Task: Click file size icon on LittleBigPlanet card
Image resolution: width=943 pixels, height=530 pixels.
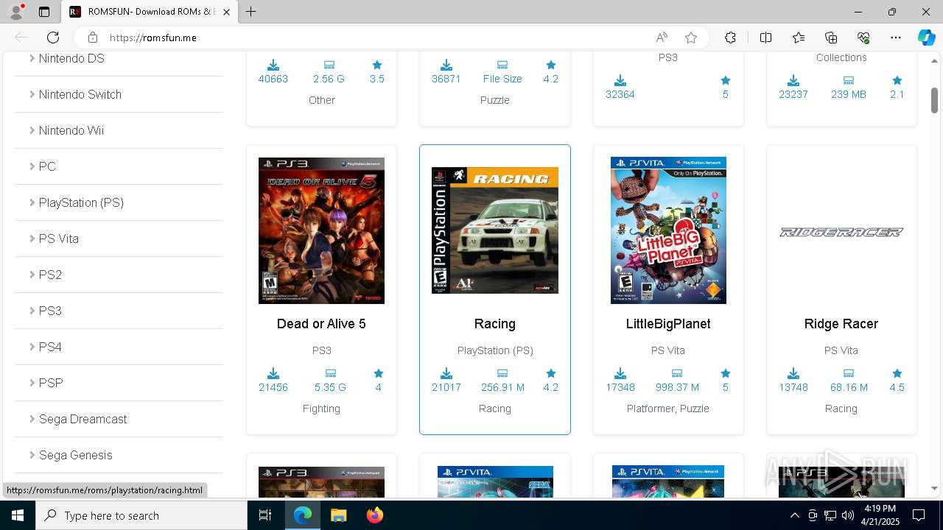Action: [677, 373]
